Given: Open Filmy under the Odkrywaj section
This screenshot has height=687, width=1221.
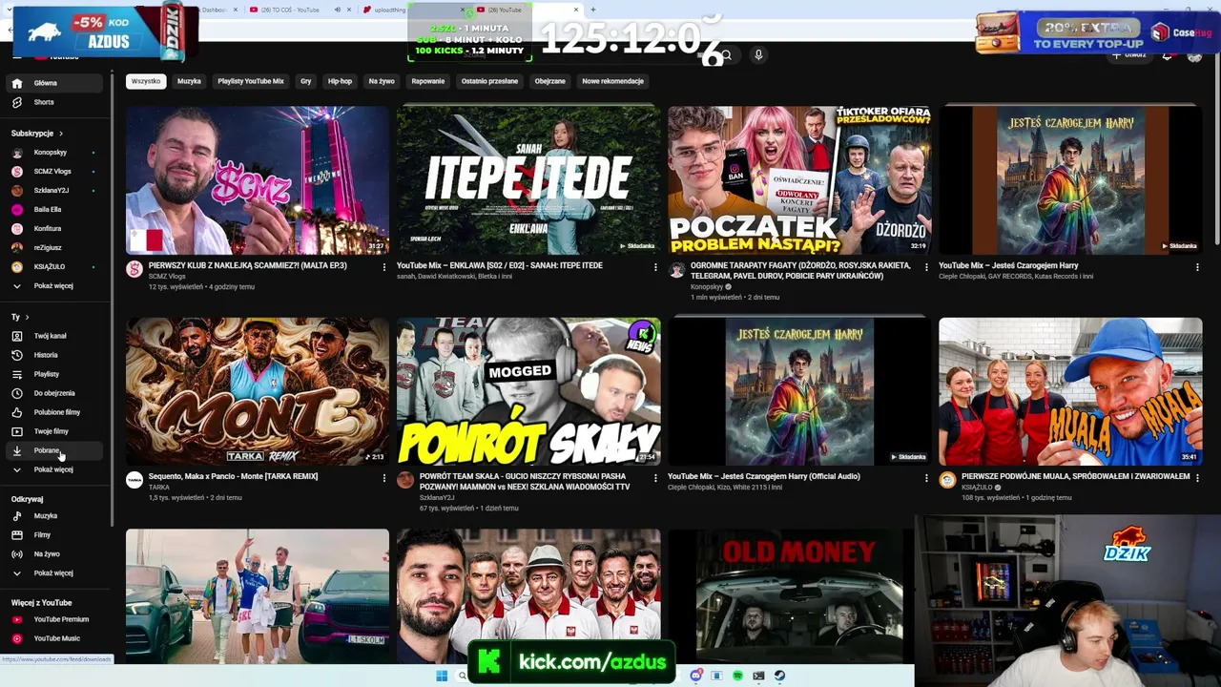Looking at the screenshot, I should pos(56,535).
